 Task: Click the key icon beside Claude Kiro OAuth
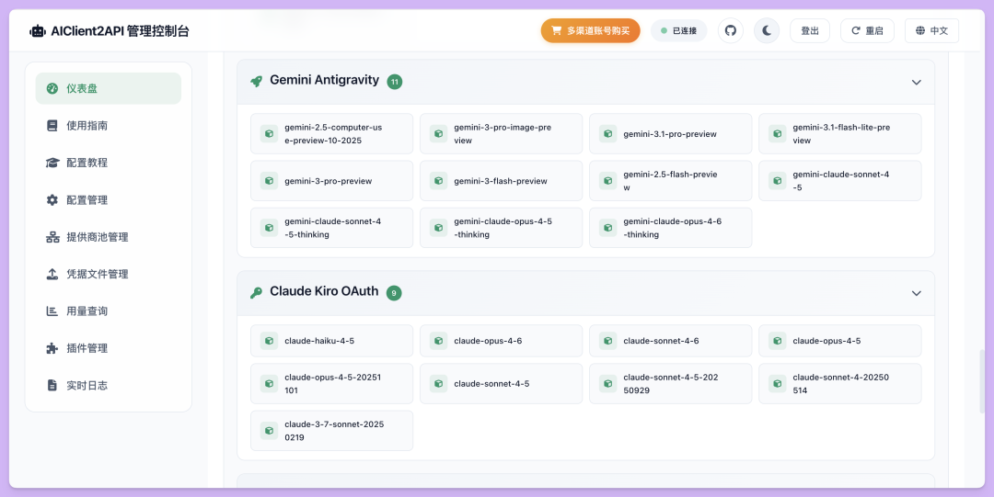tap(256, 292)
